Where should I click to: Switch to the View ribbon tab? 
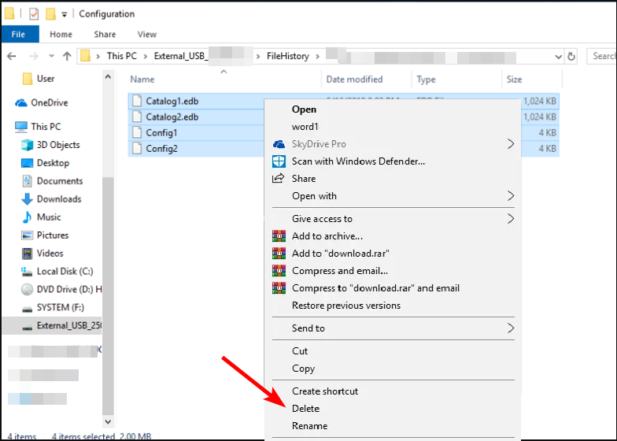click(x=146, y=35)
